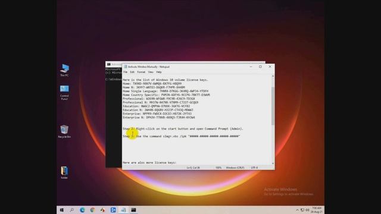Select the Recycle Bin desktop icon
Viewport: 381px width, 214px height.
64,131
